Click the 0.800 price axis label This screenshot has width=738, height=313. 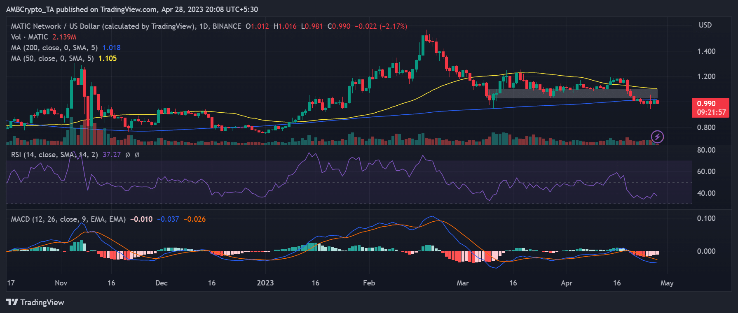(x=706, y=128)
